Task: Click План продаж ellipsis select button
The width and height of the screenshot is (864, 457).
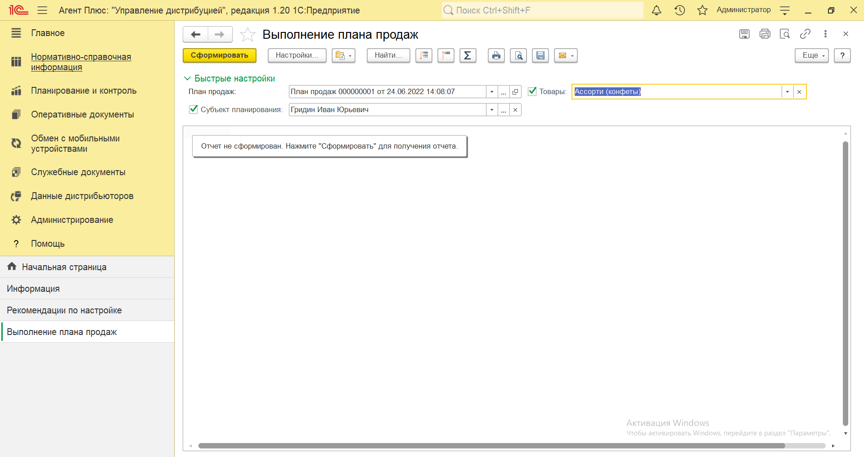Action: click(504, 92)
